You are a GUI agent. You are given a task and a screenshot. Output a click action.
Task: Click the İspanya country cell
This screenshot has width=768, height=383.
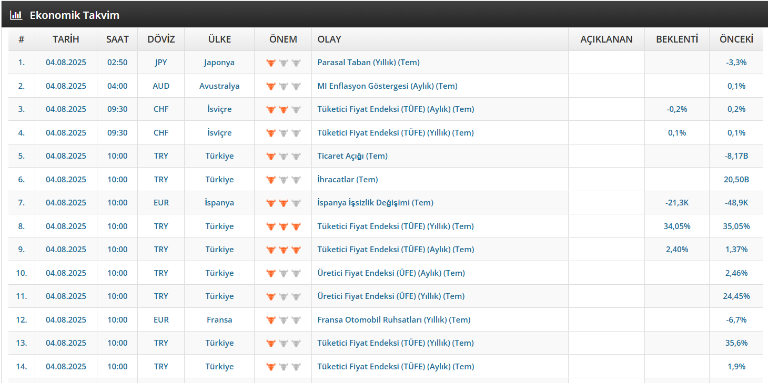point(219,203)
